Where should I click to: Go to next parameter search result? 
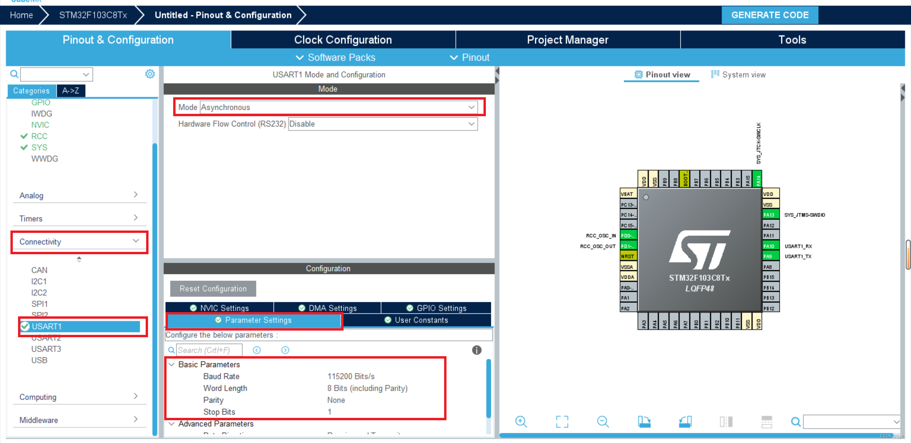(285, 350)
